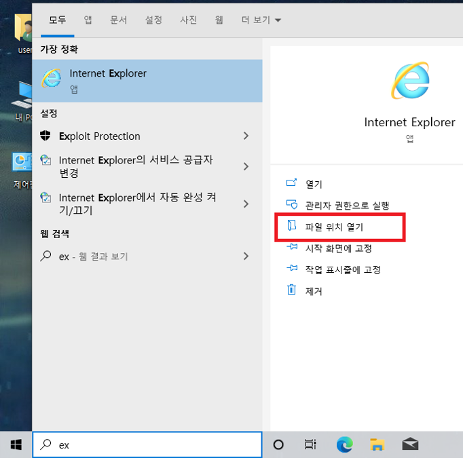This screenshot has width=463, height=458.
Task: Open Internet Explorer에서 자동 완성 켜기/끄기
Action: pyautogui.click(x=147, y=204)
